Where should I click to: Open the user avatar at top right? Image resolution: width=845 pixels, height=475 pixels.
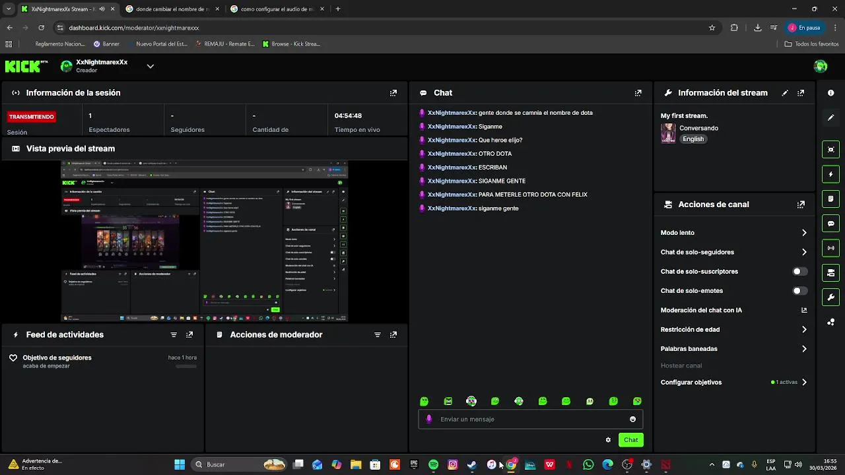[821, 66]
